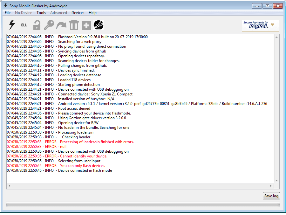Click the red 'ERROR - null' line
286x215 pixels.
click(x=37, y=147)
